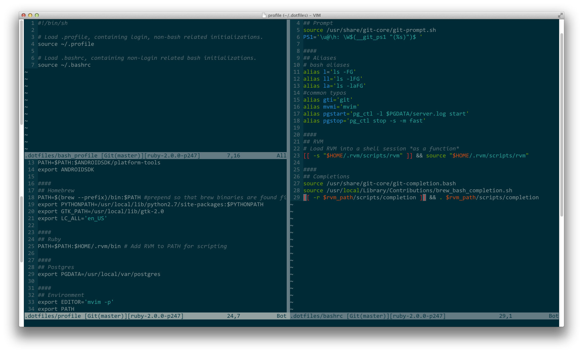Click the '## Environment' comment line
583x353 pixels.
tap(61, 295)
